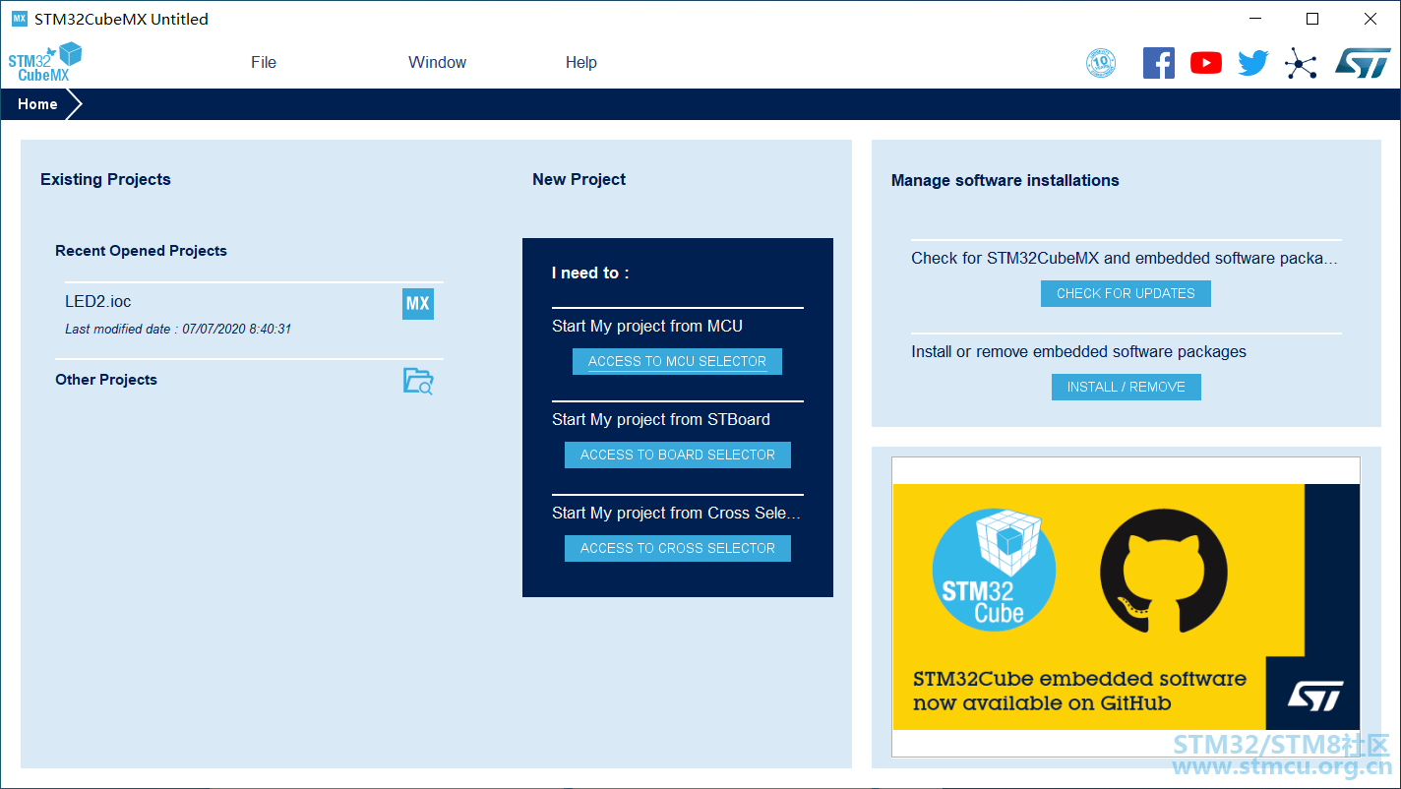Image resolution: width=1401 pixels, height=789 pixels.
Task: Click the Check for STM32CubeMX and embedded software text
Action: 1125,258
